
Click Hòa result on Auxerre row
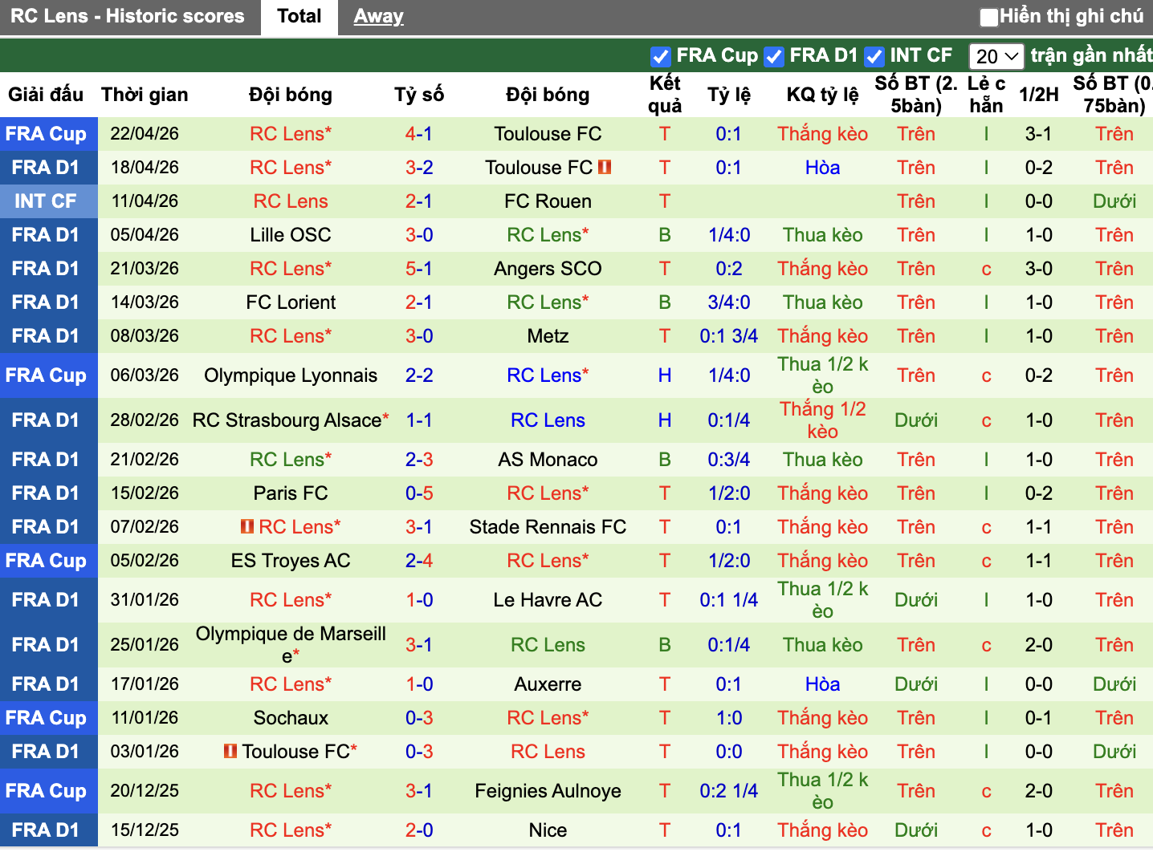pos(822,684)
